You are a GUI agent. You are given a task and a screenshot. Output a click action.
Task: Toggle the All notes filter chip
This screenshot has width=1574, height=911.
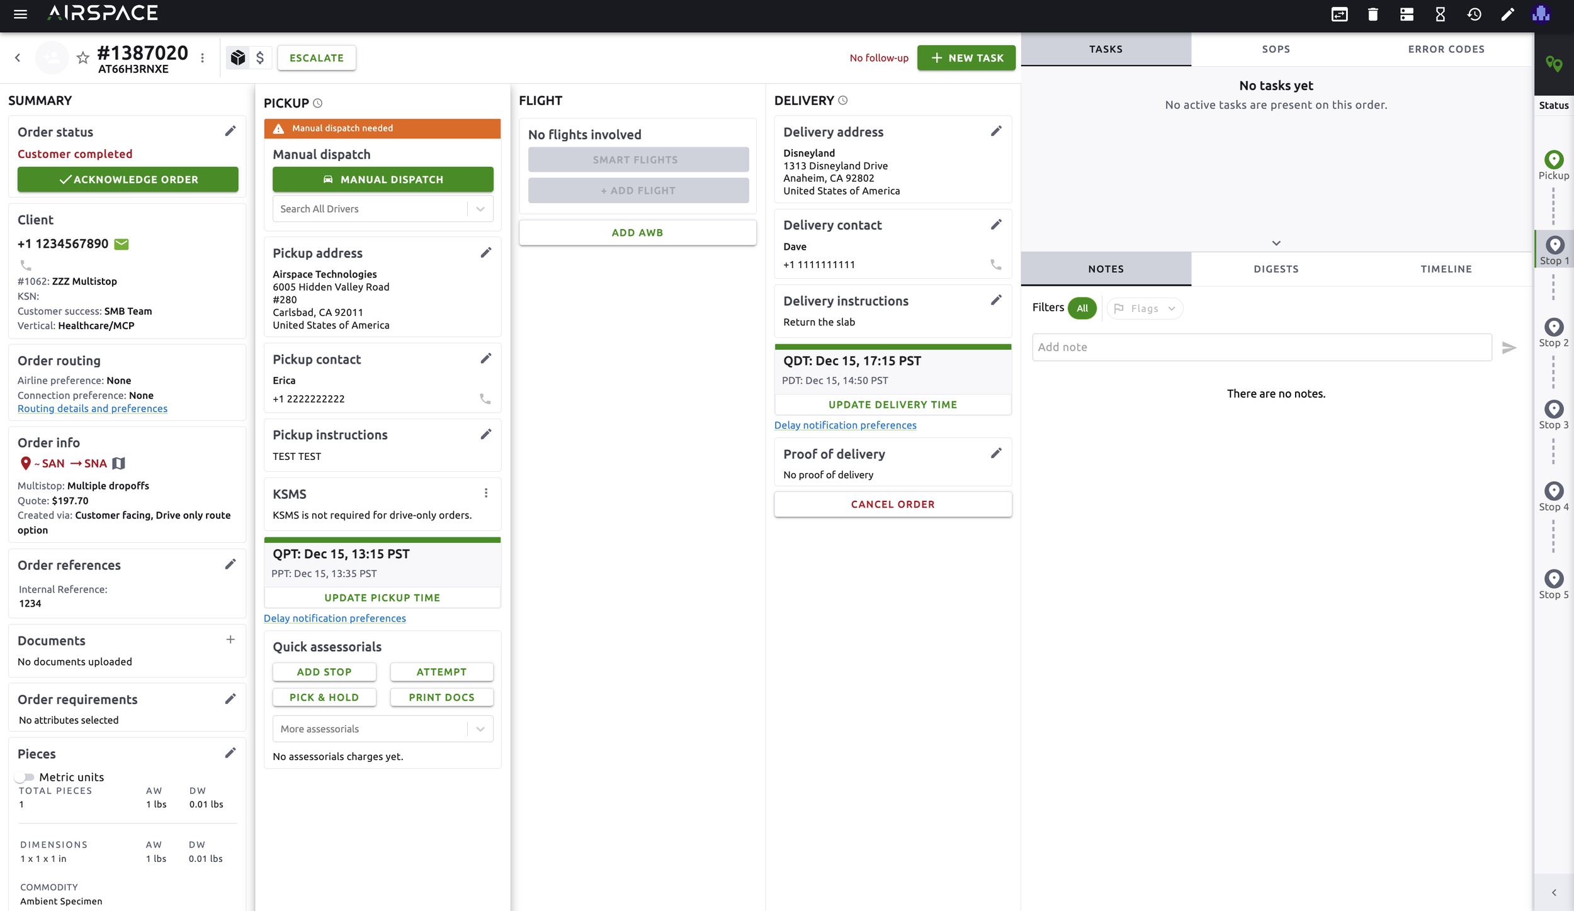click(x=1082, y=308)
